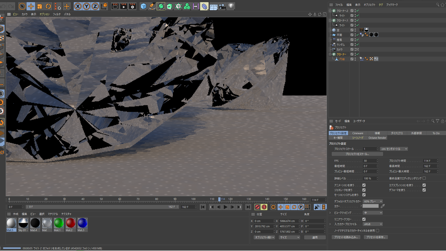Disable the リニアワークフロー checkbox
Image resolution: width=446 pixels, height=251 pixels.
364,219
